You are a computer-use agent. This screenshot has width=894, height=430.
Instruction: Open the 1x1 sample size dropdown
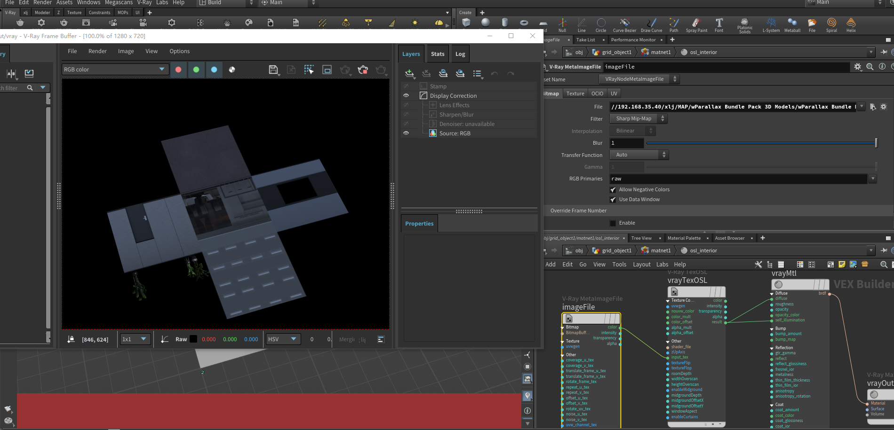click(135, 339)
